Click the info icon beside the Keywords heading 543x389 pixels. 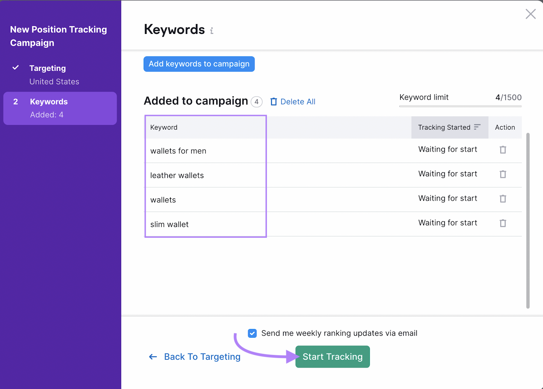(212, 31)
